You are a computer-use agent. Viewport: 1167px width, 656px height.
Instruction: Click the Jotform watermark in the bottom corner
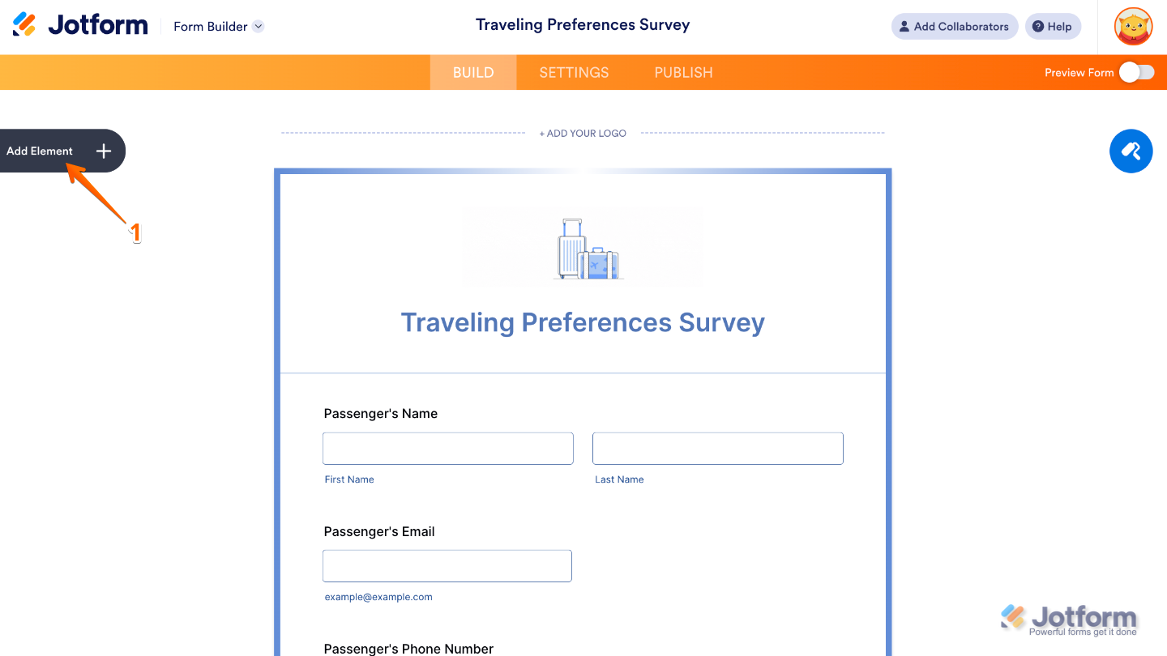[x=1068, y=617]
